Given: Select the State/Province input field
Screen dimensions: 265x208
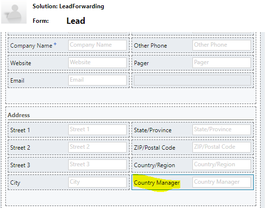Looking at the screenshot, I should [221, 130].
